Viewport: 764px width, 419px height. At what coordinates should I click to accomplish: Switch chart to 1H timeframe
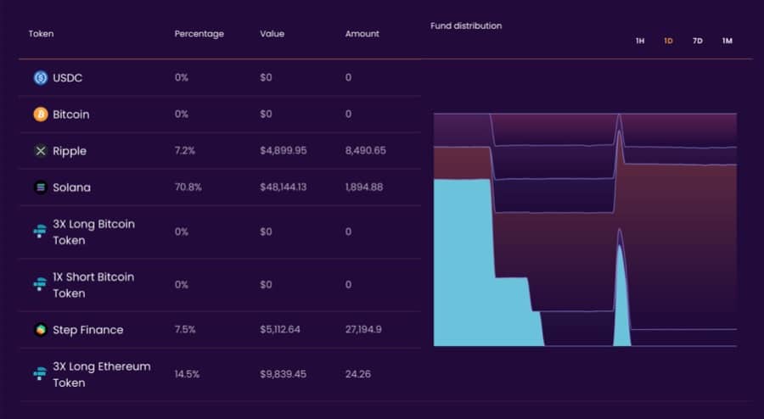coord(640,41)
